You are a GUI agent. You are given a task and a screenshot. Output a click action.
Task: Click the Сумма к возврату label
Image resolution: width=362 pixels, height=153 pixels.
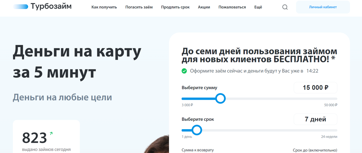[x=198, y=150]
